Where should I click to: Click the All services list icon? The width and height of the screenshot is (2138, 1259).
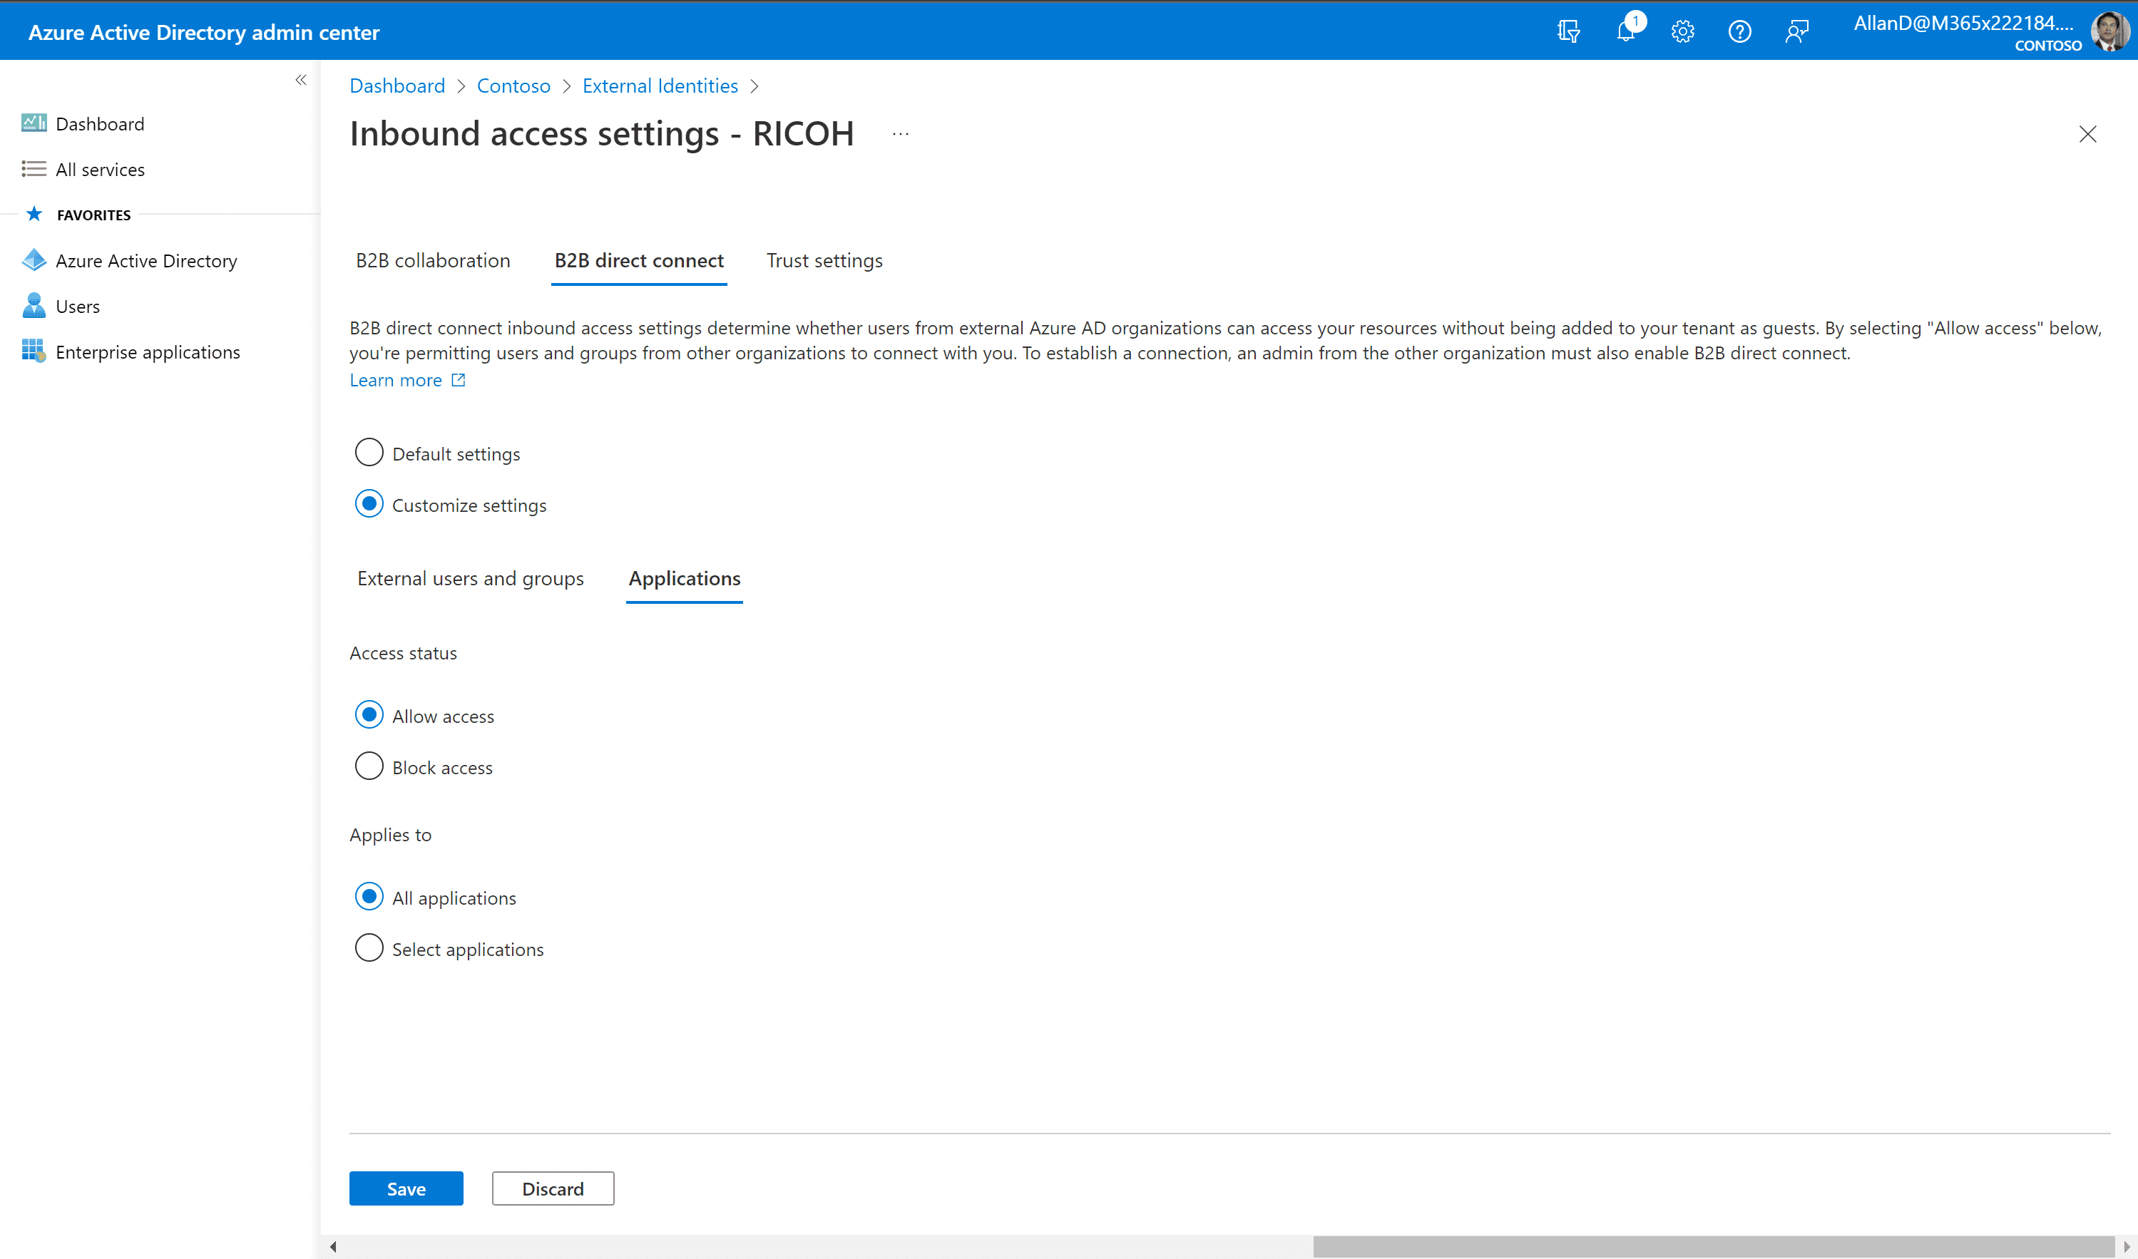pos(34,169)
